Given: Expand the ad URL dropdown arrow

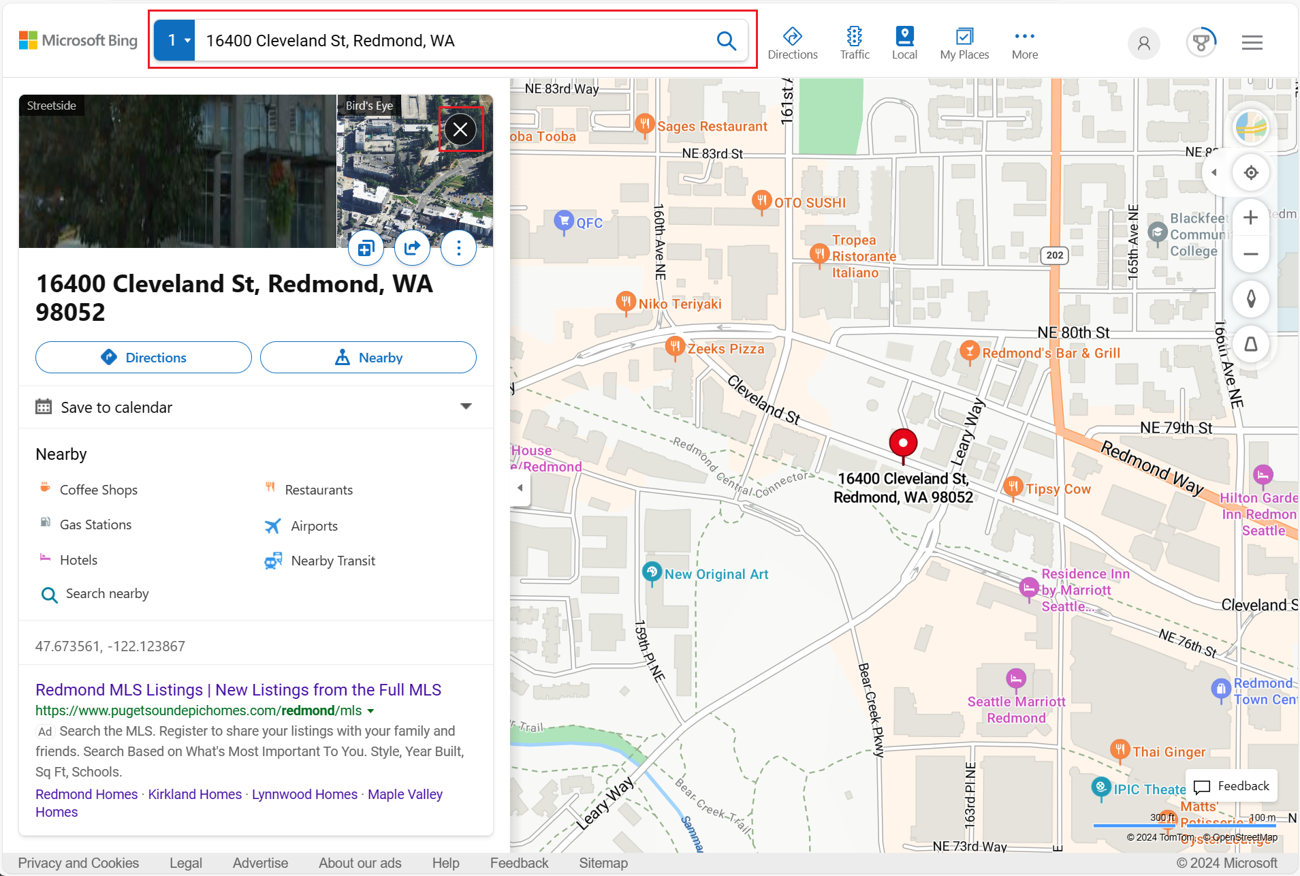Looking at the screenshot, I should click(370, 711).
